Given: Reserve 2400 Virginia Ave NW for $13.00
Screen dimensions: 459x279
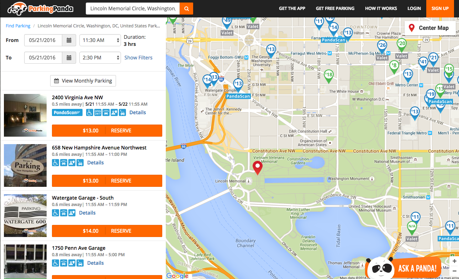Looking at the screenshot, I should click(107, 131).
